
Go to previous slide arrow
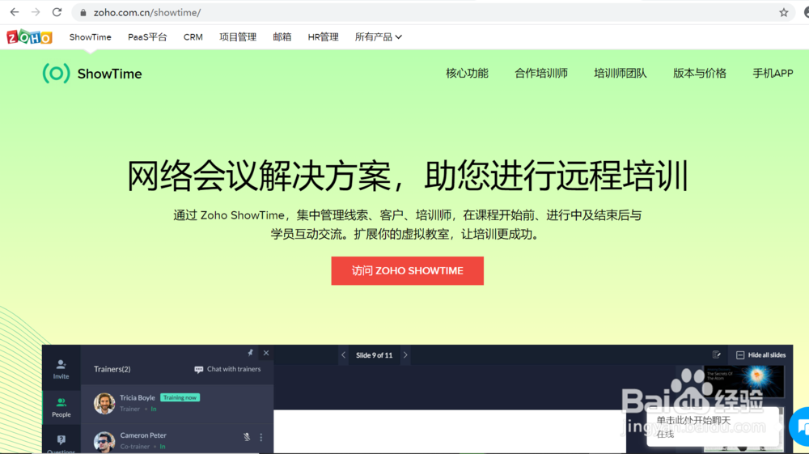click(x=343, y=355)
